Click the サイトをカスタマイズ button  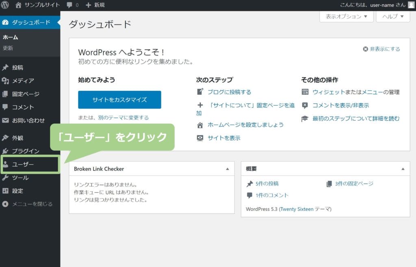pyautogui.click(x=119, y=100)
